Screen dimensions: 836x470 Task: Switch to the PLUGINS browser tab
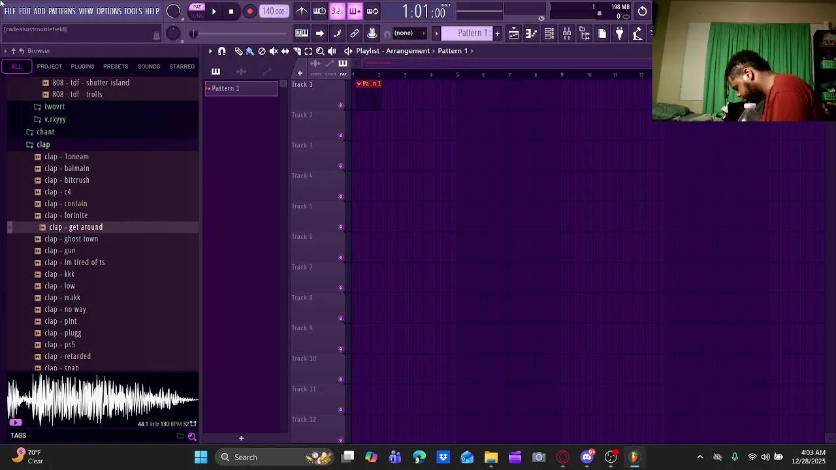[82, 67]
